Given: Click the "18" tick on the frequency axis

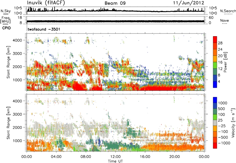Looking at the screenshot, I should (x=20, y=18).
